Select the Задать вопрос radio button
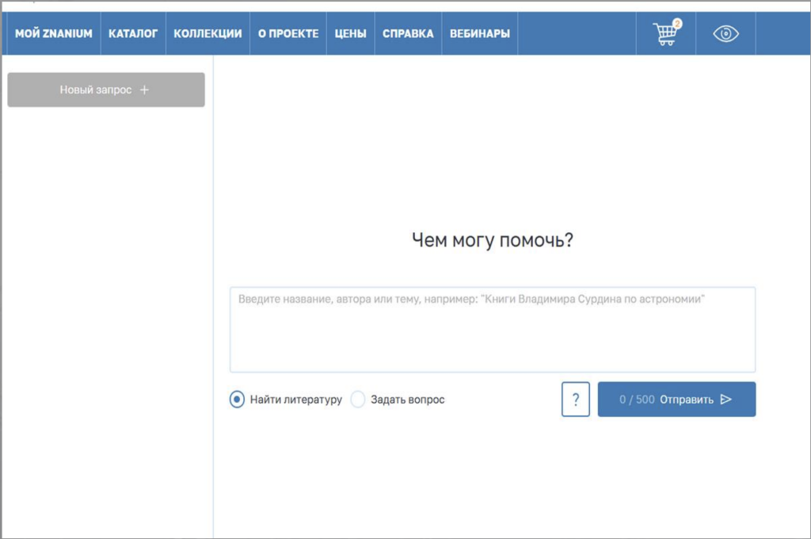This screenshot has height=539, width=811. point(358,399)
